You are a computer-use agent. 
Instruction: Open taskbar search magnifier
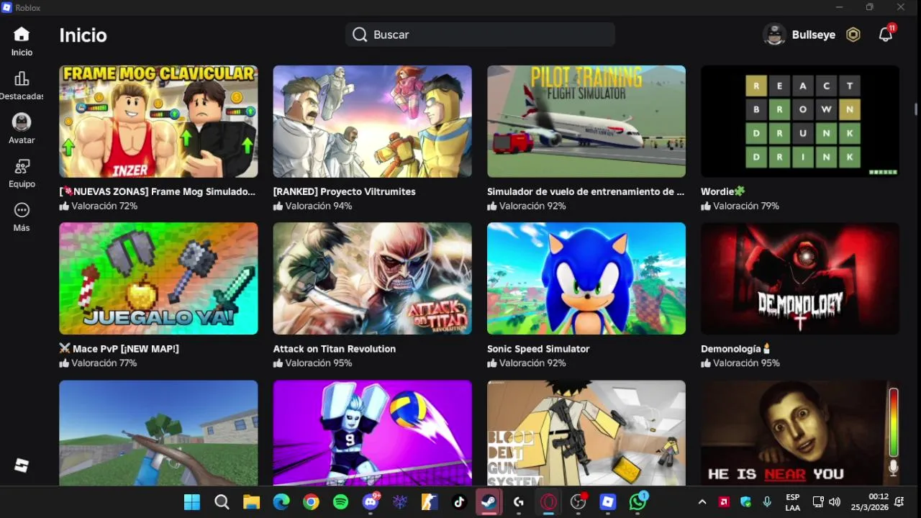222,502
